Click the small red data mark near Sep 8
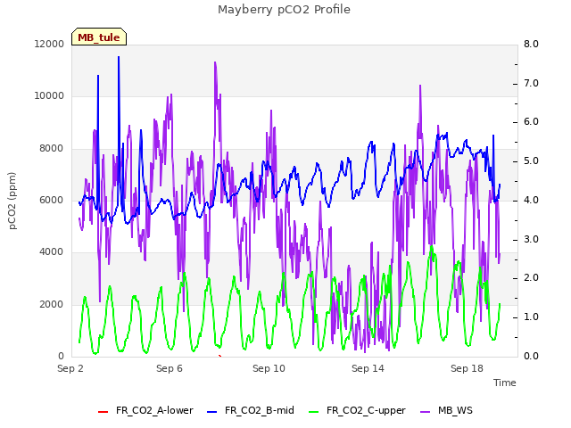Screen dimensions: 571x428 [x=219, y=356]
